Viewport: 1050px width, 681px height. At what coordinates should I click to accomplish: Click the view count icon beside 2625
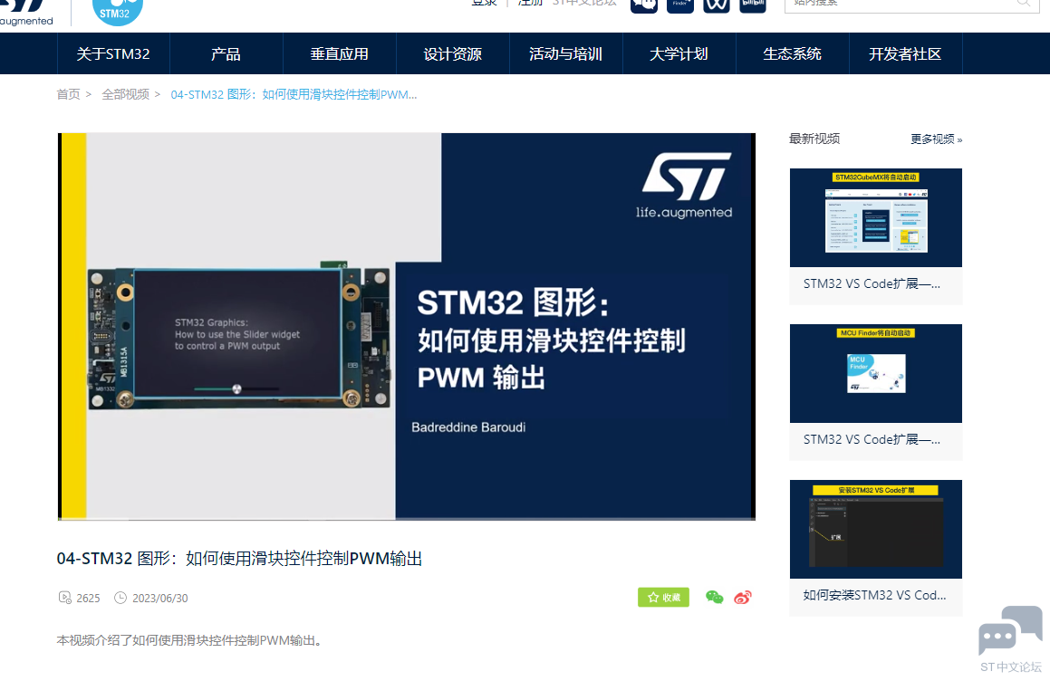point(65,598)
